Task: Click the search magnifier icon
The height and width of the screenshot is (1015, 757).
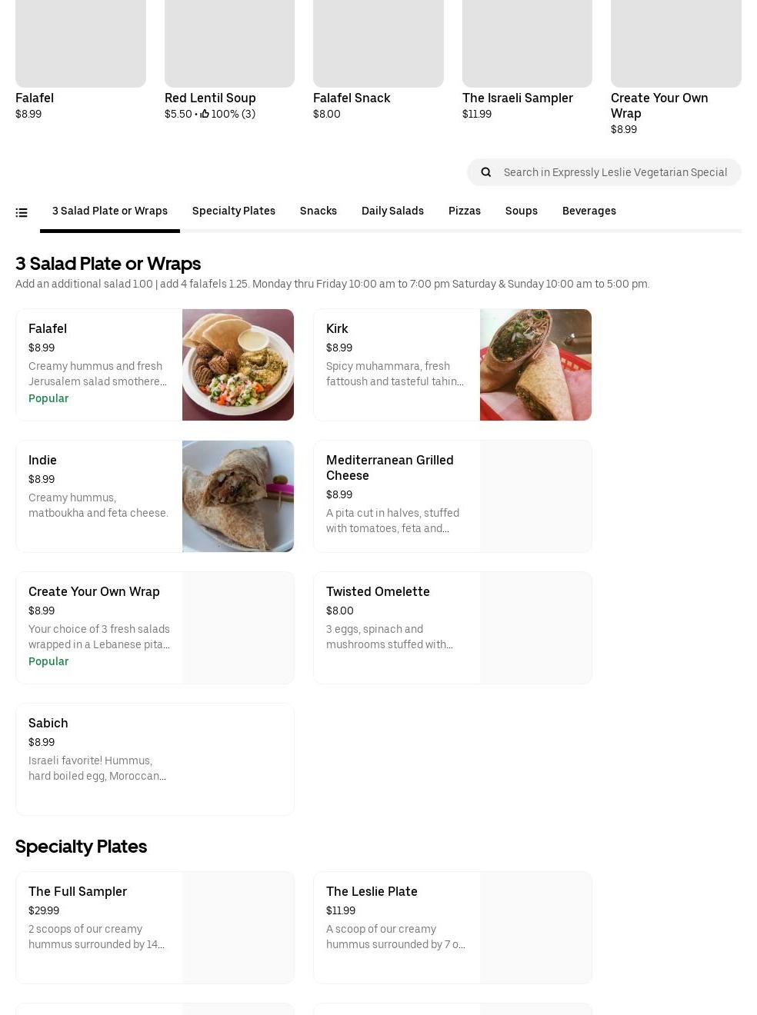Action: (x=486, y=172)
